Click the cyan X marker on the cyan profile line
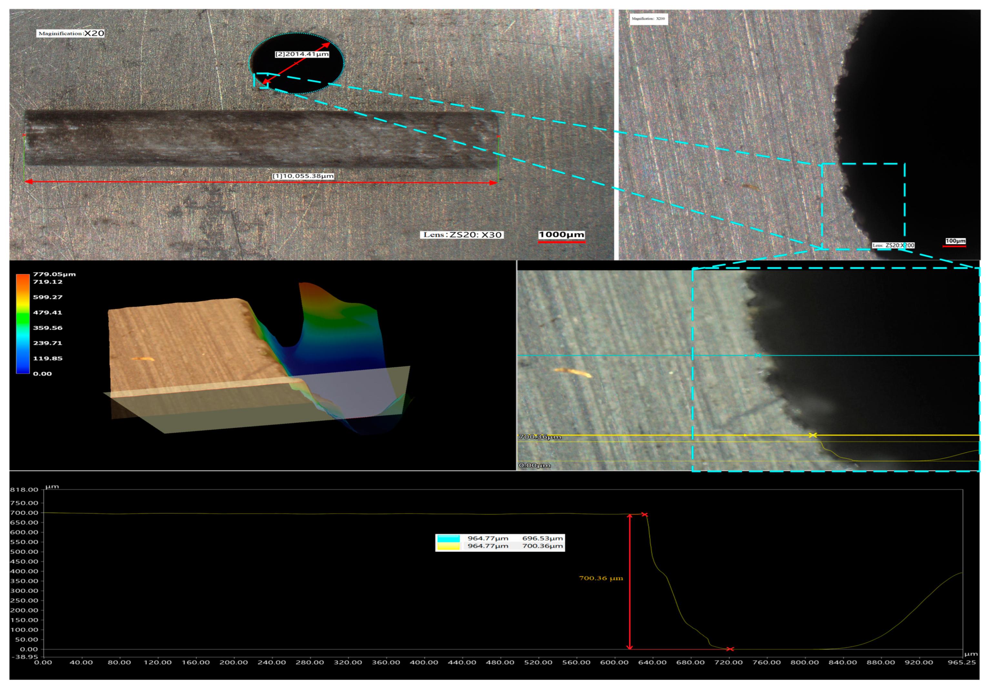The height and width of the screenshot is (691, 992). tap(758, 355)
